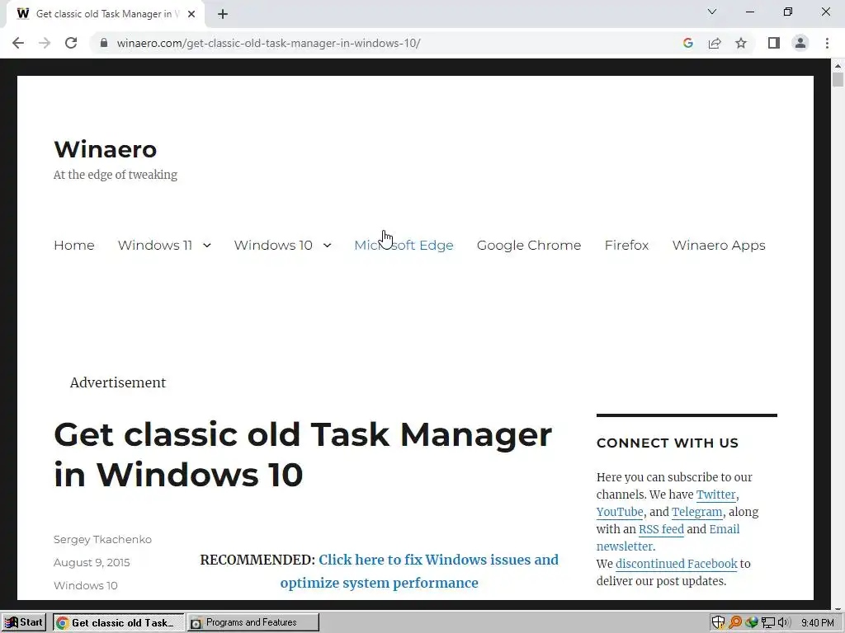
Task: Open the discontinued Facebook link
Action: (677, 564)
